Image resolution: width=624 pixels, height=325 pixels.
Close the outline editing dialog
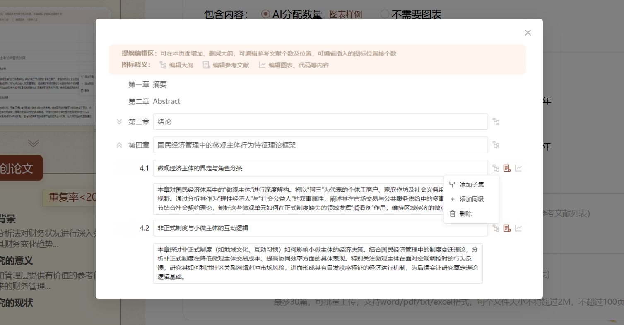point(528,33)
